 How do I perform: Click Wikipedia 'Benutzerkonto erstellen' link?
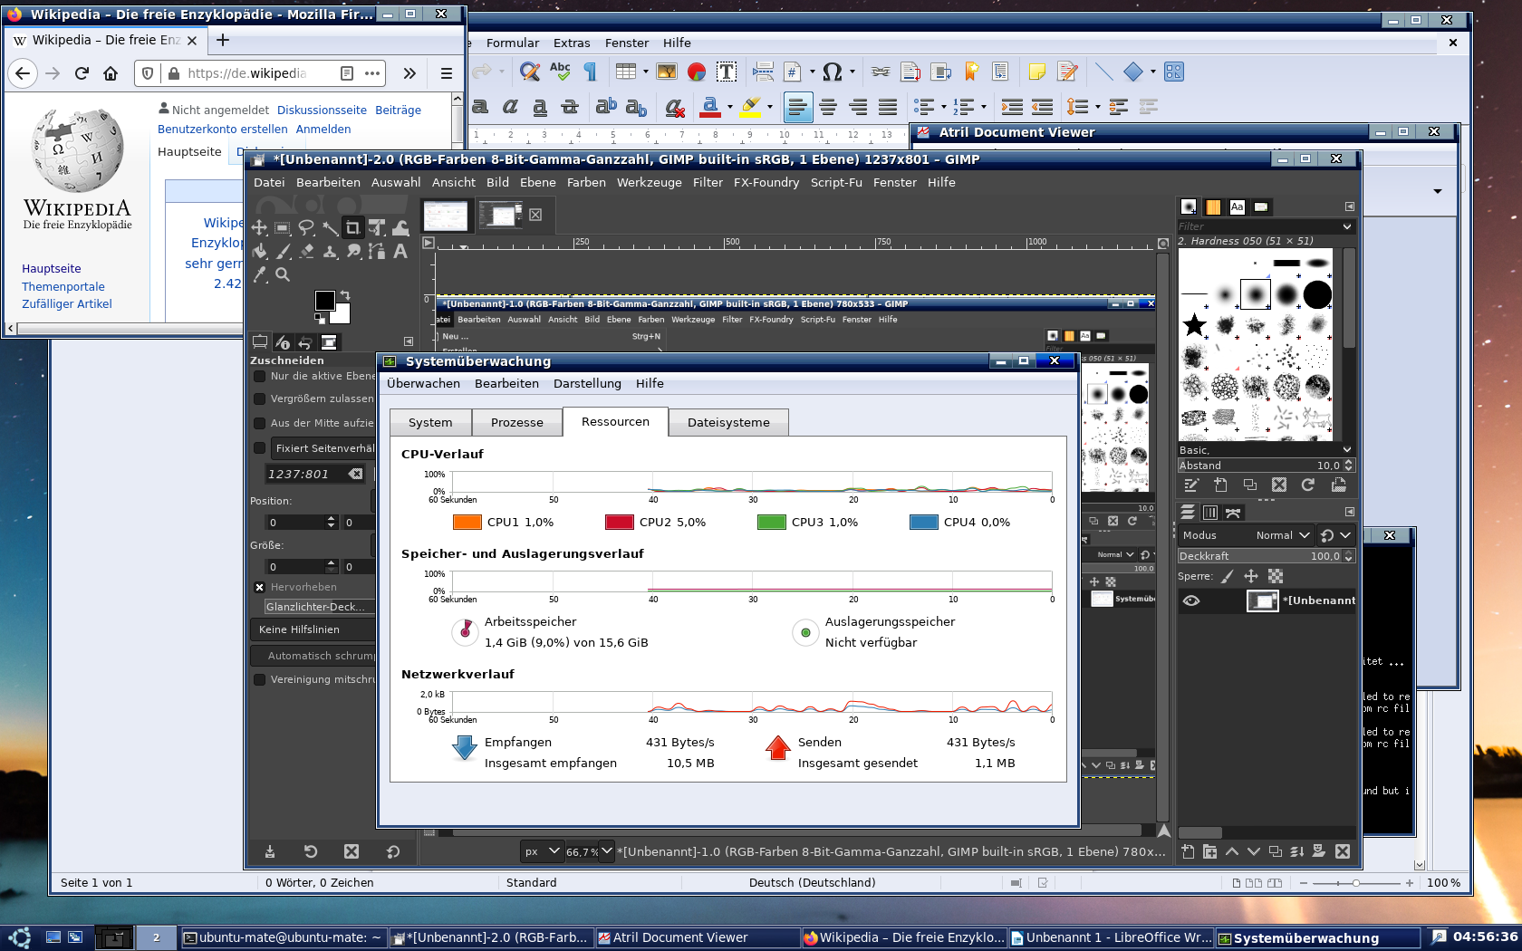point(223,129)
